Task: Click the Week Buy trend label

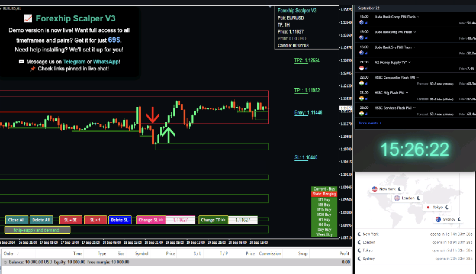Action: coord(324,235)
